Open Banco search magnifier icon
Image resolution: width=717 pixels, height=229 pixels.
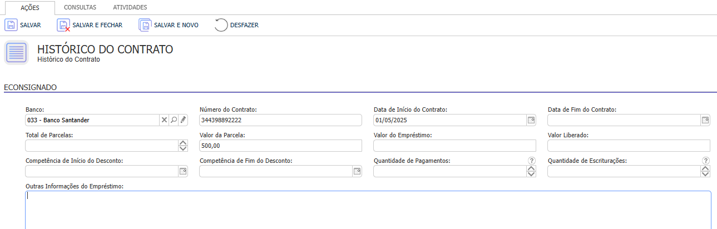[x=174, y=120]
